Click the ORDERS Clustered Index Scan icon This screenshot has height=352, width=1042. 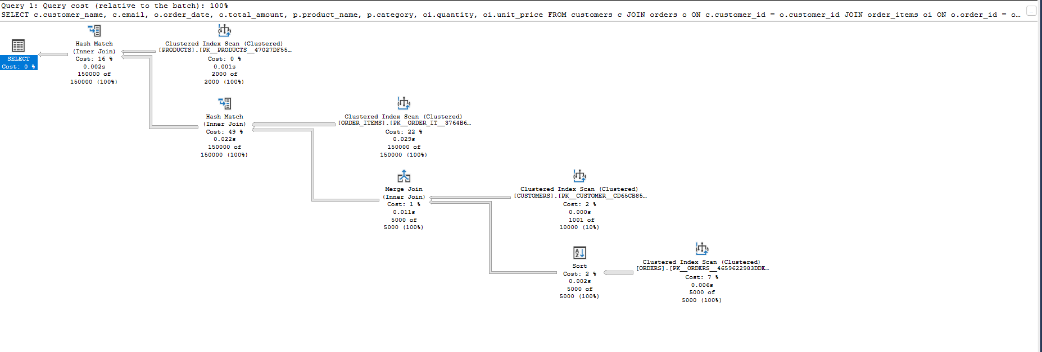pos(702,249)
